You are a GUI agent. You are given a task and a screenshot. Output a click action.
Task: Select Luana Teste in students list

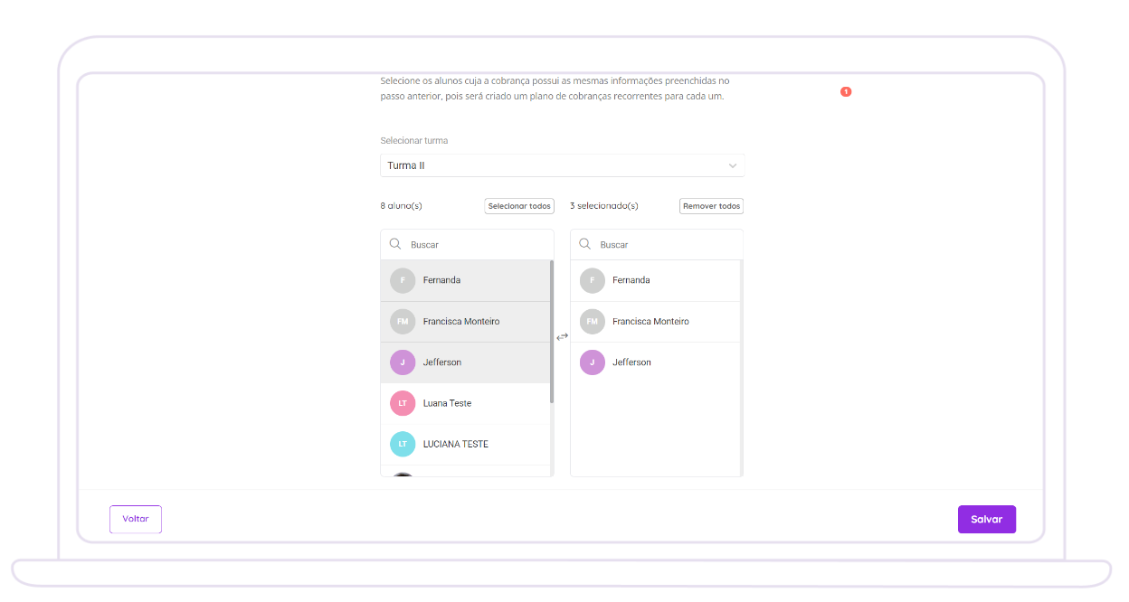coord(465,403)
